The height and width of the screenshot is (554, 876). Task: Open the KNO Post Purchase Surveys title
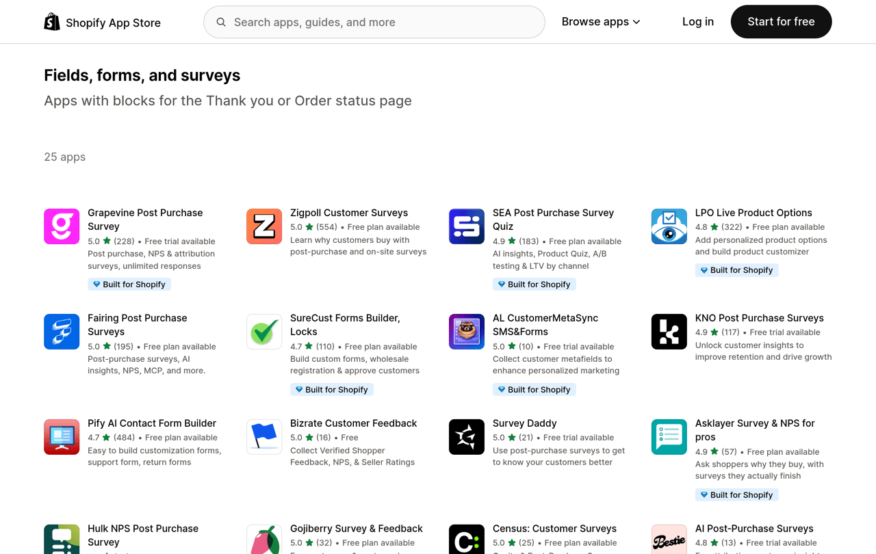coord(760,318)
